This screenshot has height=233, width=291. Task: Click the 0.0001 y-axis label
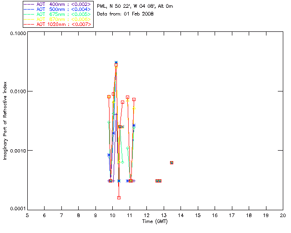click(18, 209)
